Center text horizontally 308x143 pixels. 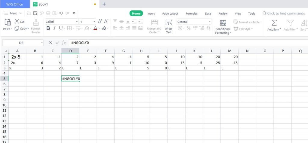pos(122,28)
